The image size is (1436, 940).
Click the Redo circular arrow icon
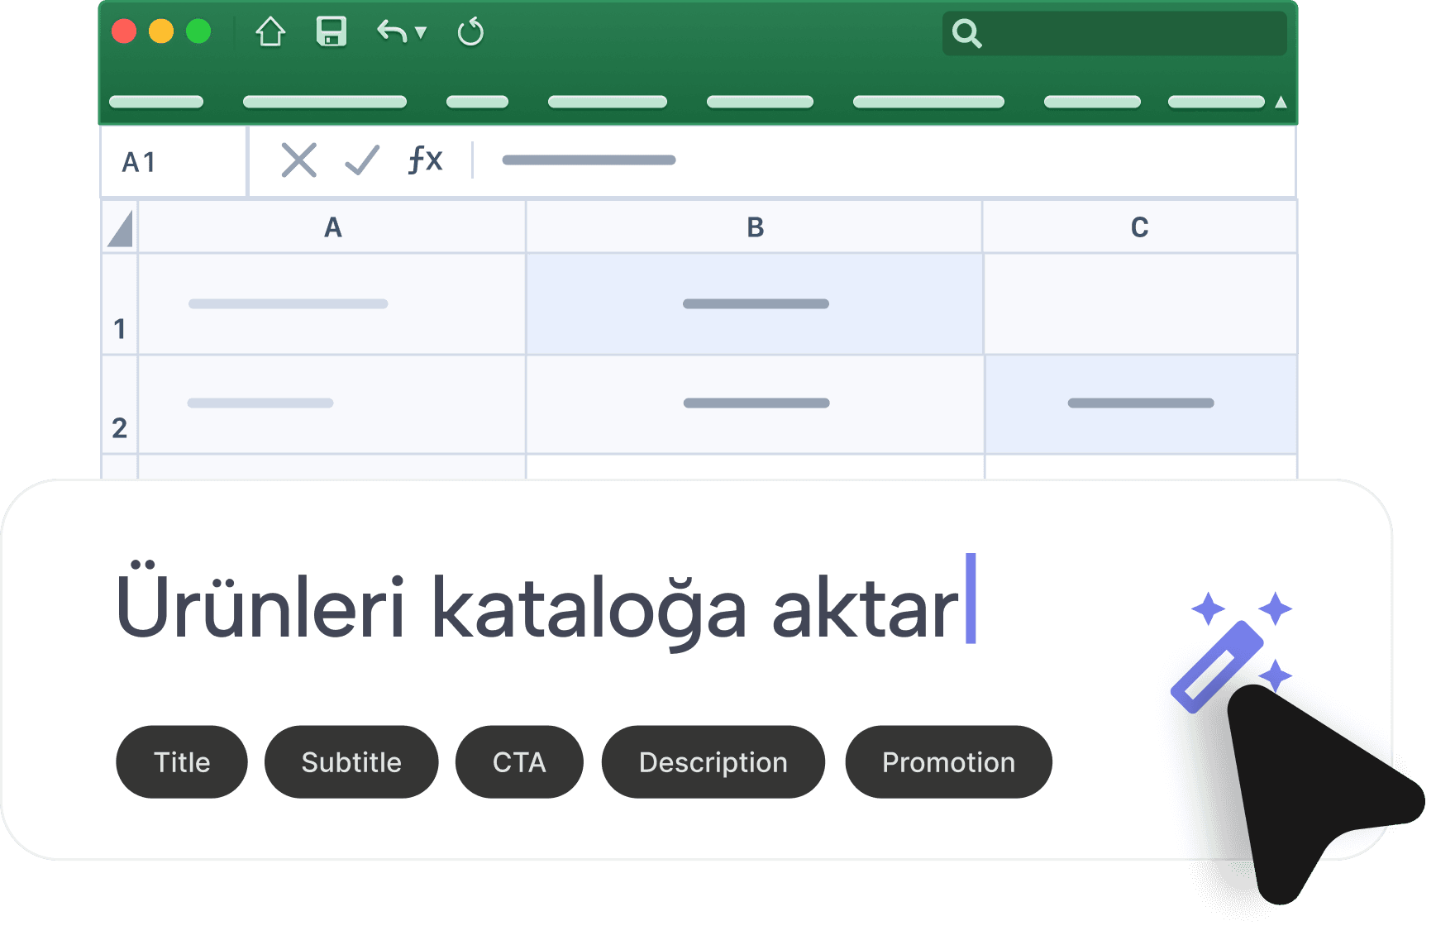[x=470, y=33]
